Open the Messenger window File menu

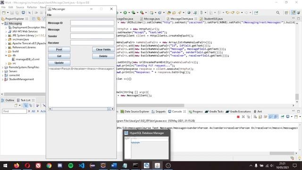49,15
